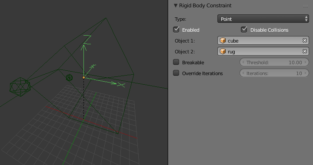
Task: Increase the Iterations value with right arrow
Action: [306, 73]
